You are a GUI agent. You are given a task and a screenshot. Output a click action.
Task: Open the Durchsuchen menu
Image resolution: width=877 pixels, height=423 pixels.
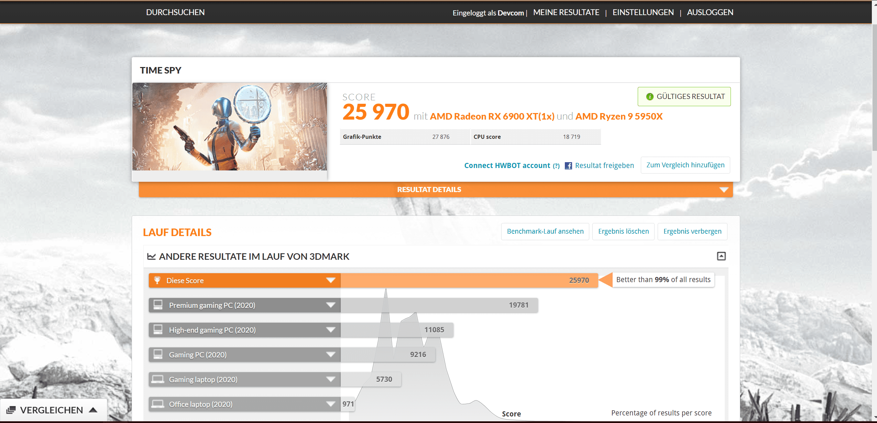click(x=175, y=12)
